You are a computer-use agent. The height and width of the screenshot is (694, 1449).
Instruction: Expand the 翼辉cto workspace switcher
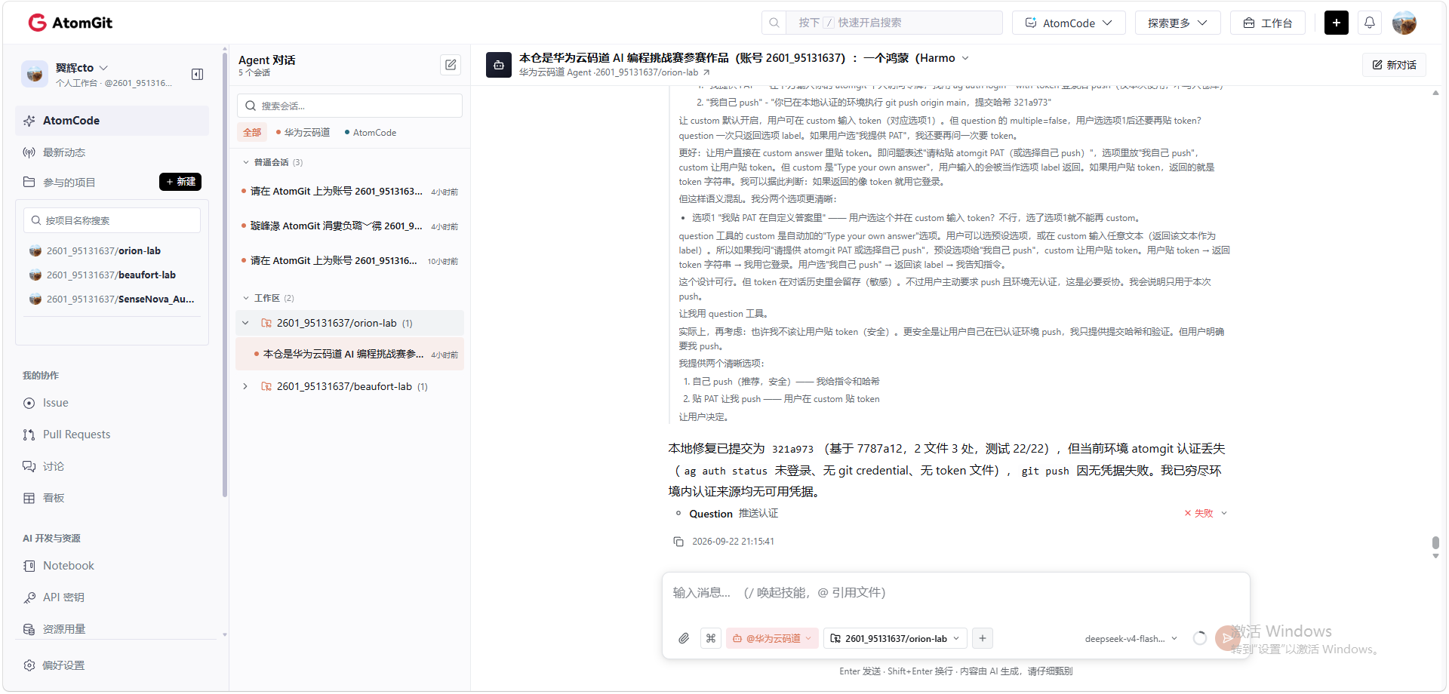[x=103, y=68]
